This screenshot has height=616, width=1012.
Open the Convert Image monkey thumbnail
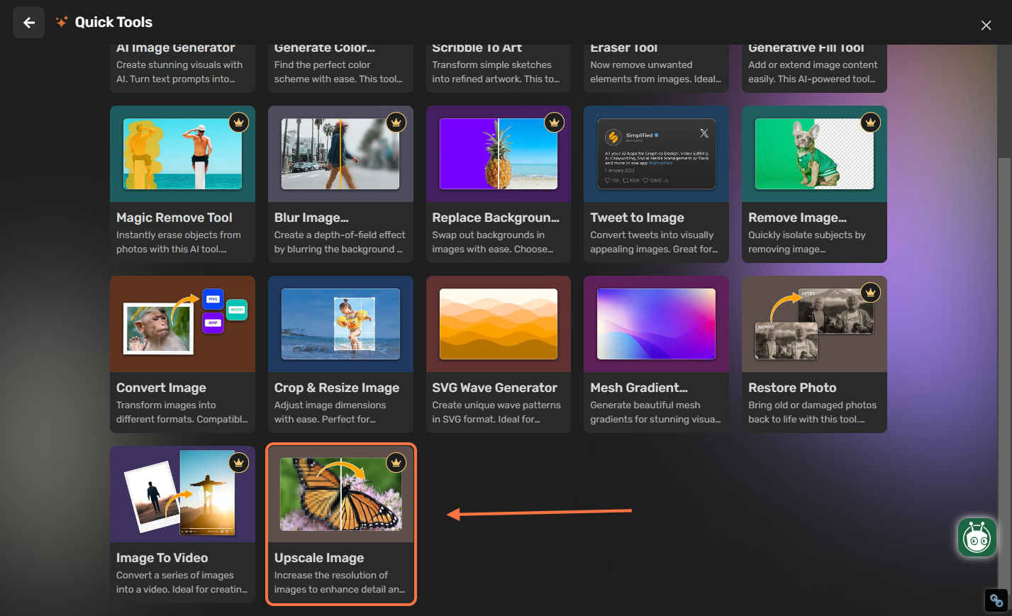click(182, 324)
